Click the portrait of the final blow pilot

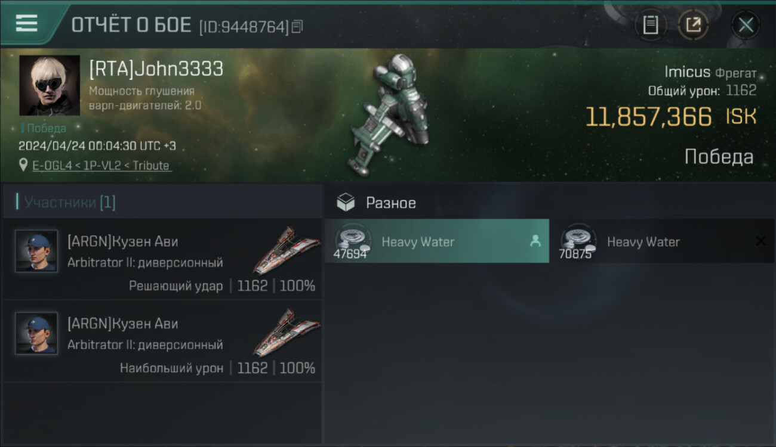point(36,252)
